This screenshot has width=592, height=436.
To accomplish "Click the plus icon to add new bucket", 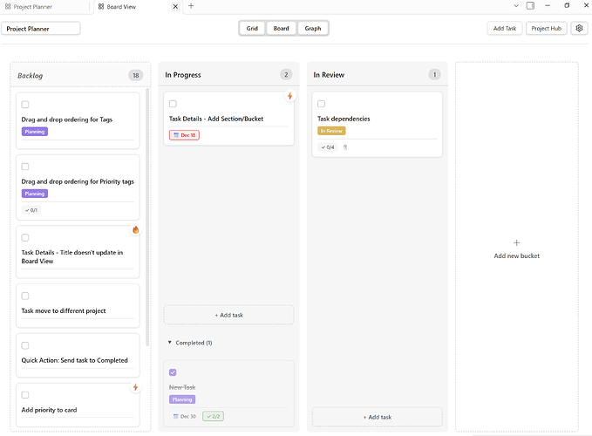I will pos(516,242).
